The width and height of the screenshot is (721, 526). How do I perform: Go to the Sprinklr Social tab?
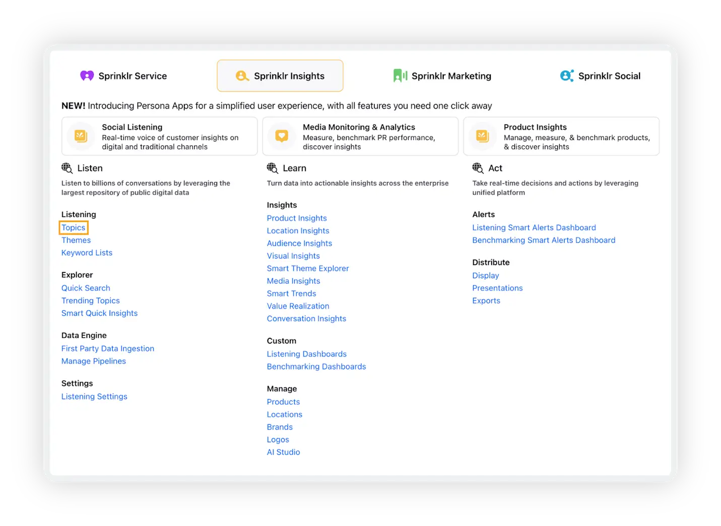600,76
